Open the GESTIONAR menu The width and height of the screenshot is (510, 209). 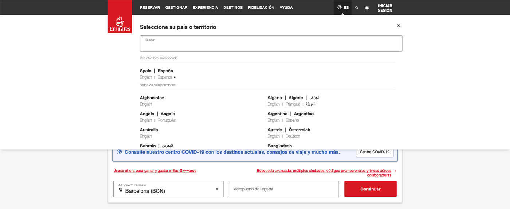pos(176,7)
